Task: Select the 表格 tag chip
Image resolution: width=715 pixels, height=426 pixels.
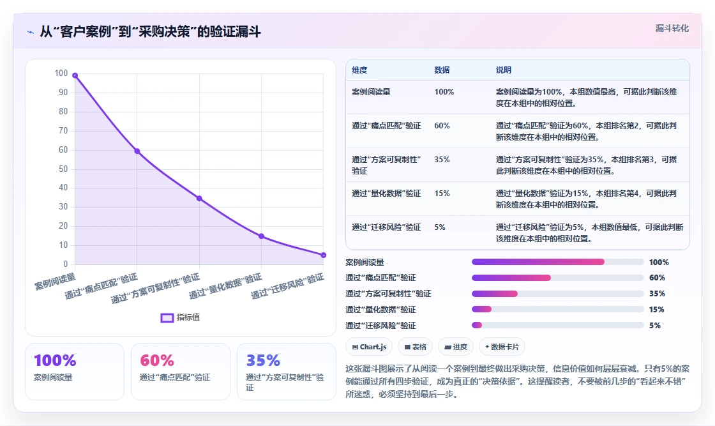Action: tap(415, 347)
